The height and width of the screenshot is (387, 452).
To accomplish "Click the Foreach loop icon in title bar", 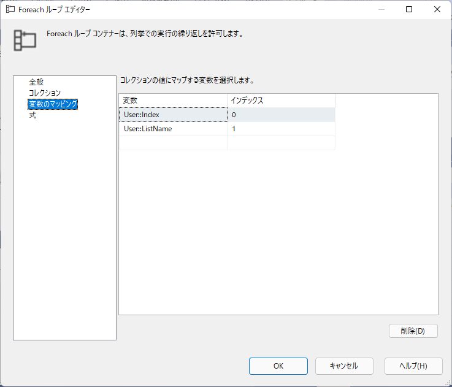I will (x=10, y=9).
